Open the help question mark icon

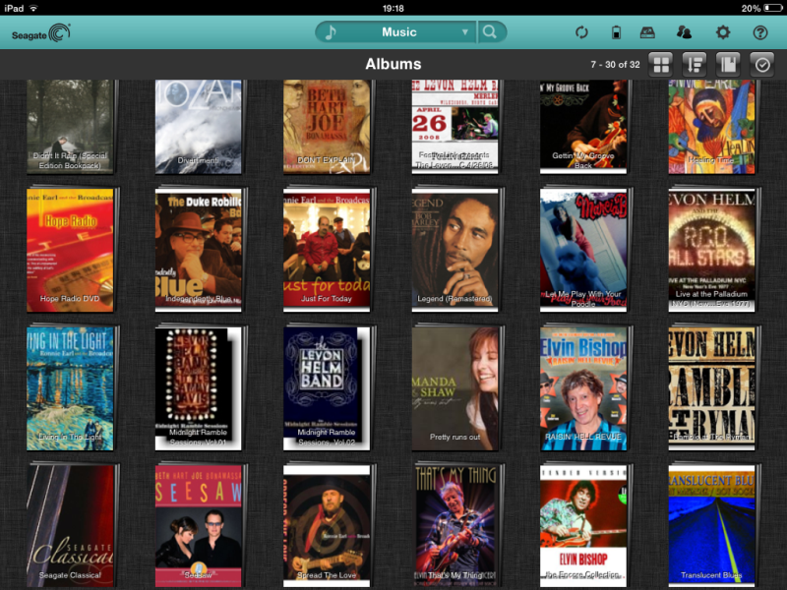[x=760, y=32]
